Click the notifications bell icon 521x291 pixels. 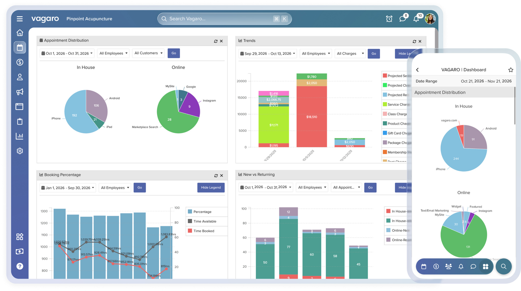tap(416, 19)
